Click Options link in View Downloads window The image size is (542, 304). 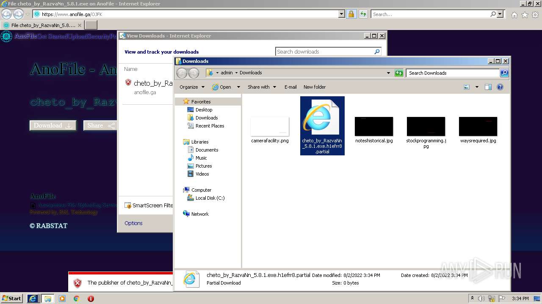133,223
